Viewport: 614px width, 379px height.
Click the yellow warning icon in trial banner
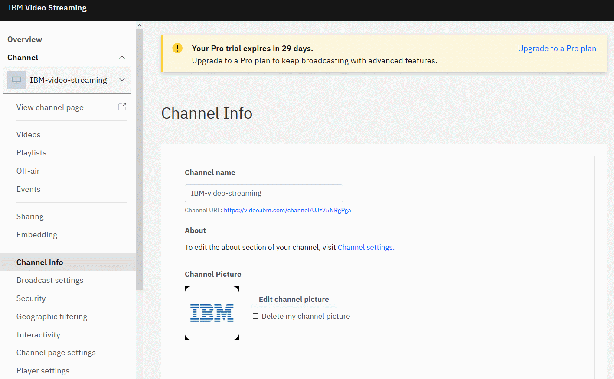177,48
